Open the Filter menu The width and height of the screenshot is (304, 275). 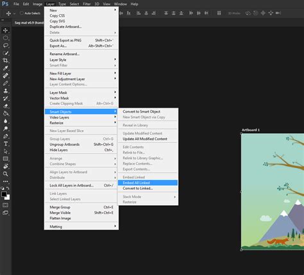tap(87, 4)
